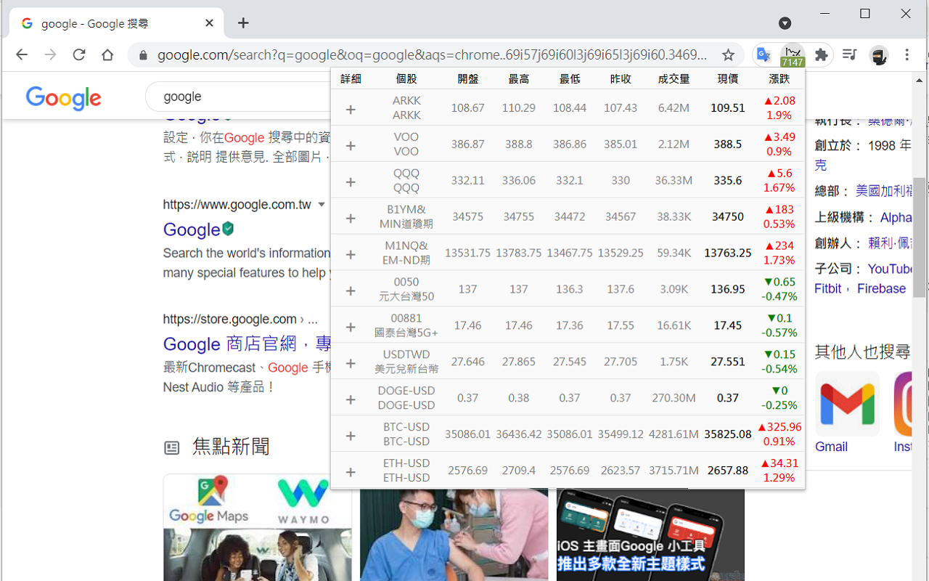Open the Chrome three-dot menu
The height and width of the screenshot is (581, 929).
click(x=907, y=55)
